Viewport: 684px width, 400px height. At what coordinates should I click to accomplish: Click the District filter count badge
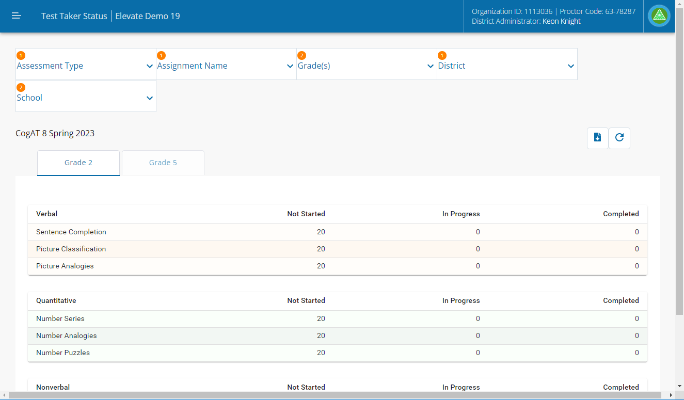coord(442,55)
